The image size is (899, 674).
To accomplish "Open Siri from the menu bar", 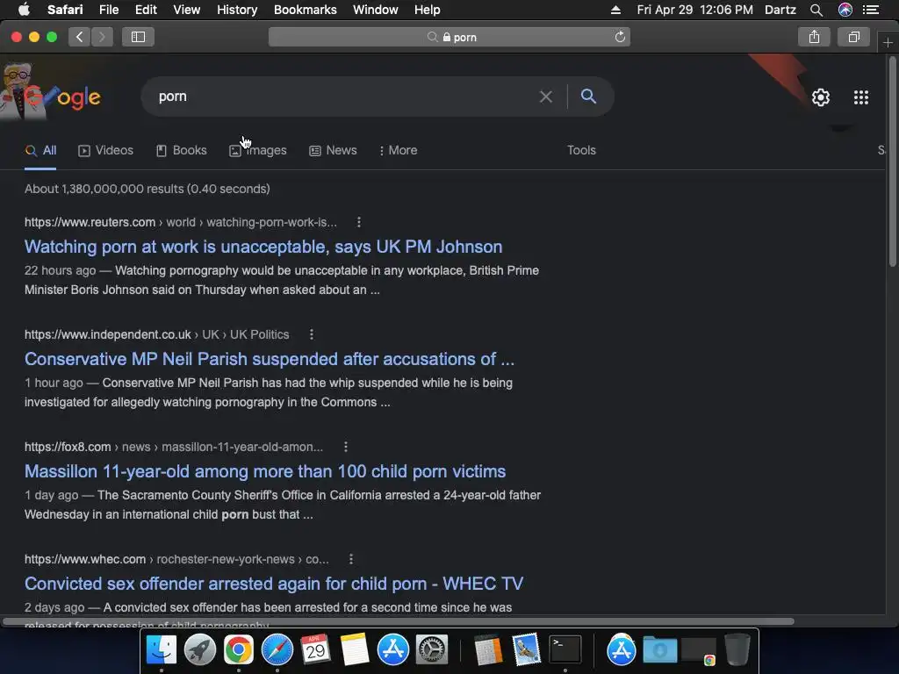I will [845, 10].
